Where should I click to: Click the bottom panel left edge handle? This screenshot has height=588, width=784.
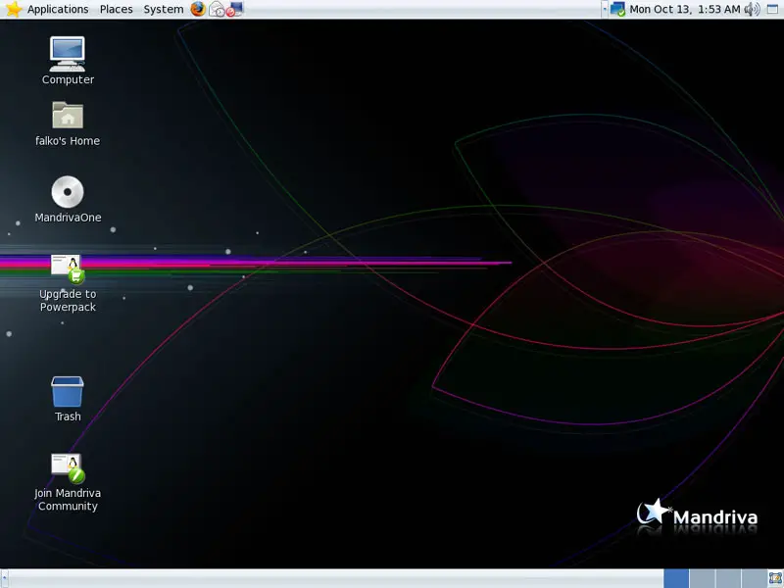click(x=4, y=578)
